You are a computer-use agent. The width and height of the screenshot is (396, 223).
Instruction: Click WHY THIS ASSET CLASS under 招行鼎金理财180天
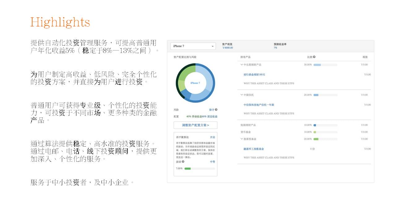[x=269, y=83]
